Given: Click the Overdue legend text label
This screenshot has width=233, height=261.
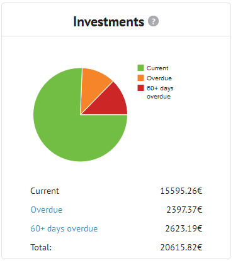Looking at the screenshot, I should point(159,78).
